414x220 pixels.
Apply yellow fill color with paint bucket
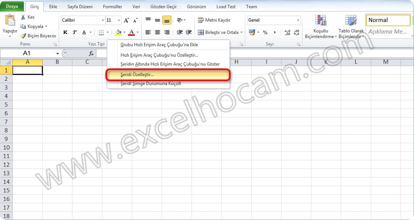pos(119,32)
